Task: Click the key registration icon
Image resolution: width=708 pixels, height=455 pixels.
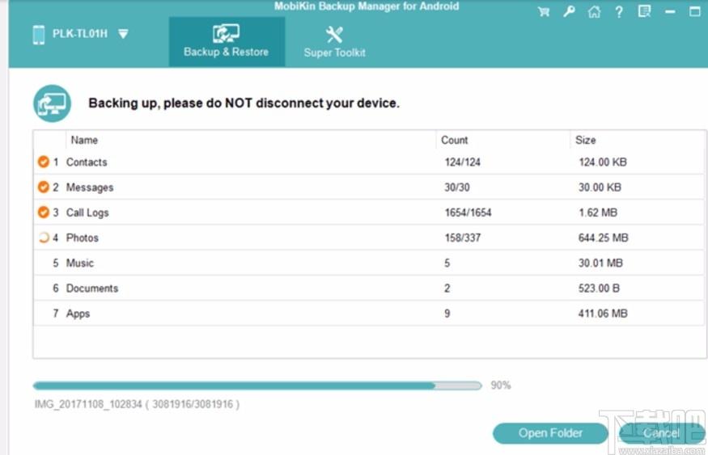Action: click(x=569, y=11)
